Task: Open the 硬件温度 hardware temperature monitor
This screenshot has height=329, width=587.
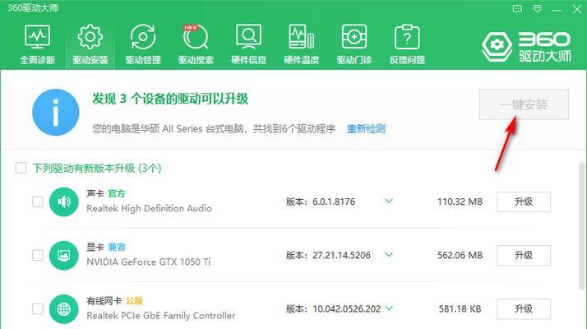Action: tap(302, 45)
